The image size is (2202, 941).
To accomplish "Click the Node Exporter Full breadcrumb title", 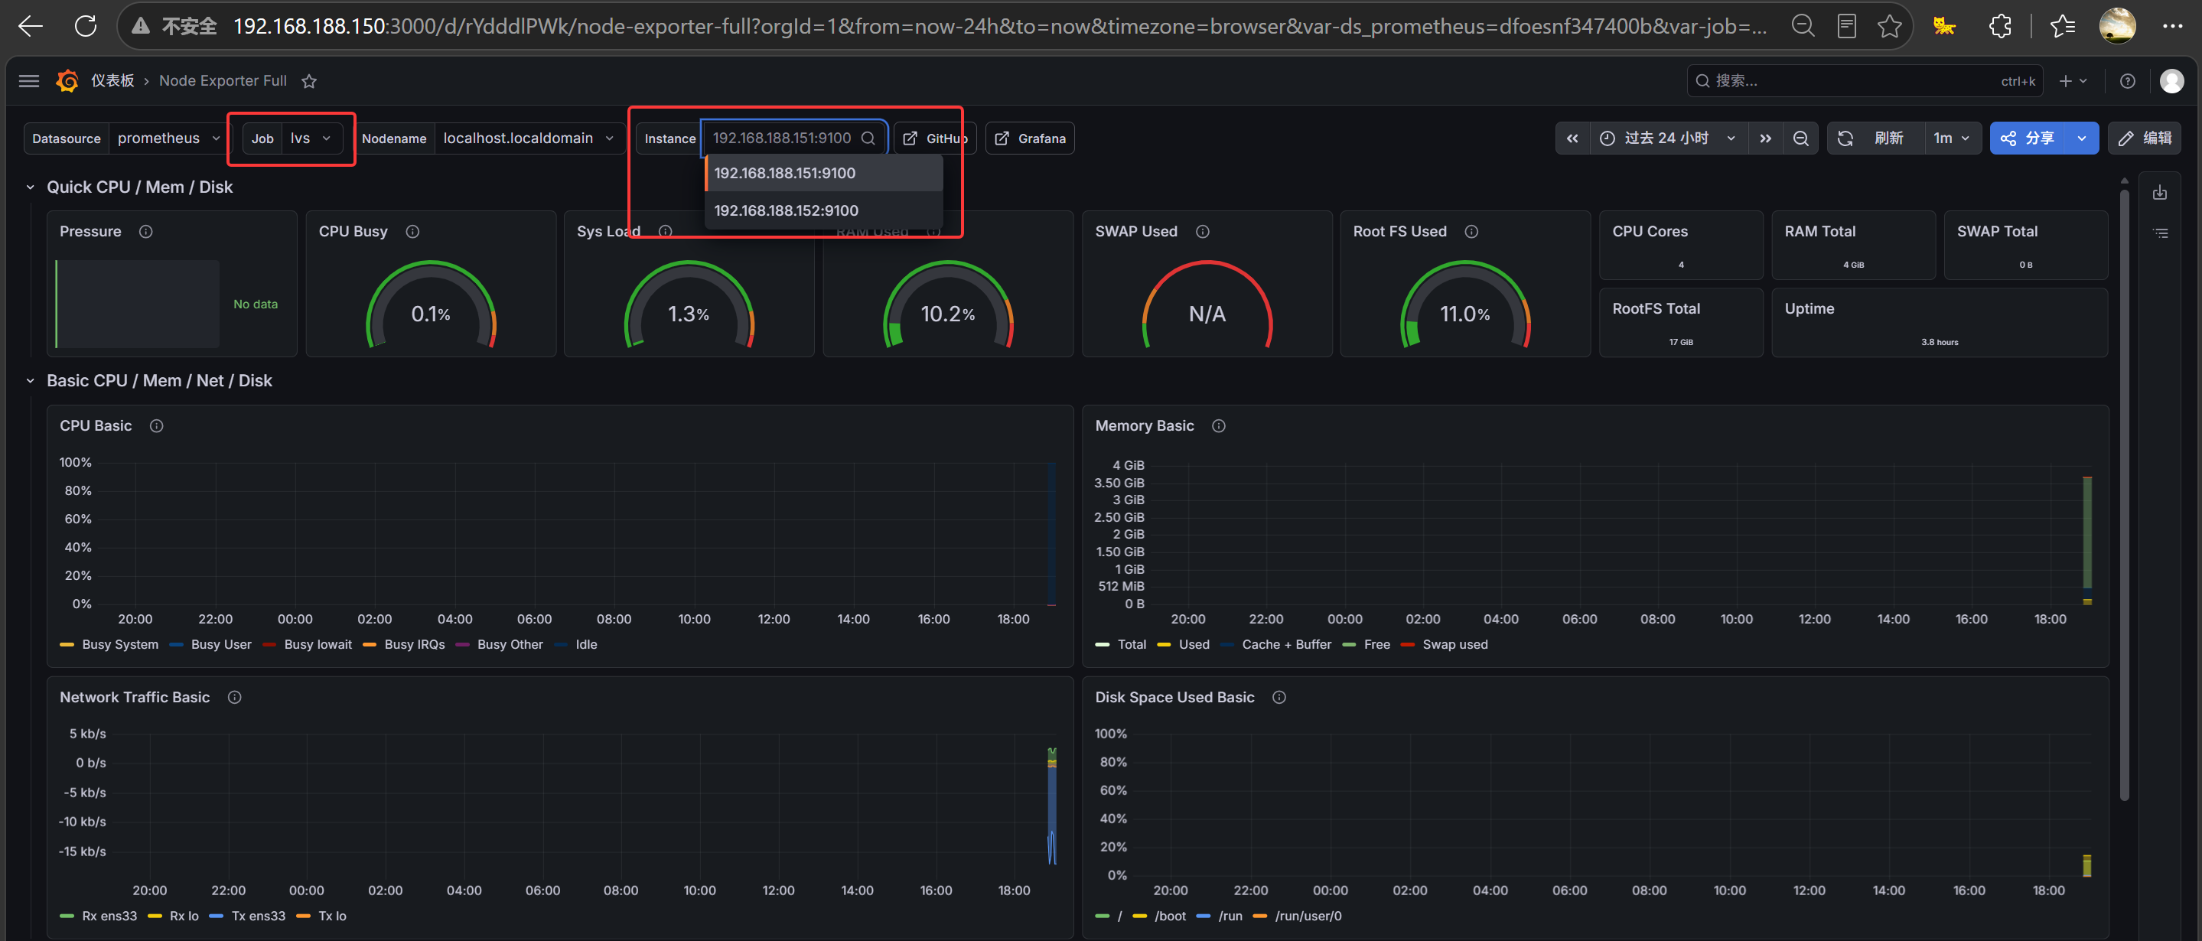I will point(222,80).
